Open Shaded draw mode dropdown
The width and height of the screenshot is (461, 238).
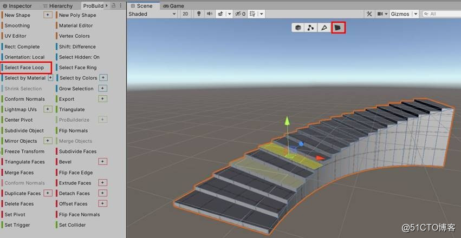pos(152,14)
